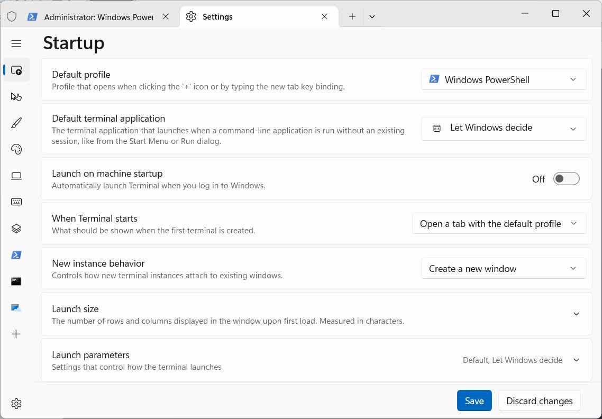Open JSON file gear icon at bottom

click(x=16, y=404)
